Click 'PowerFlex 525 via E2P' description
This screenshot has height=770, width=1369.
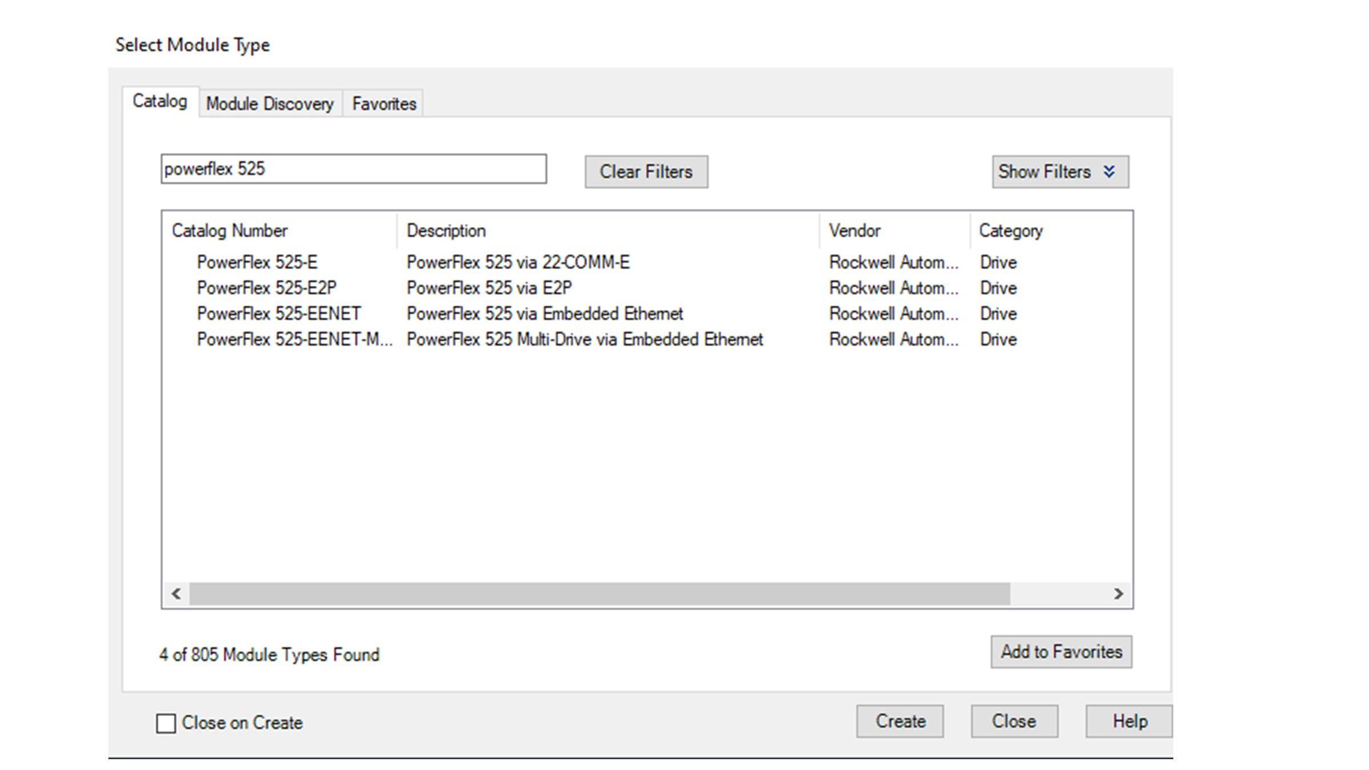(489, 288)
